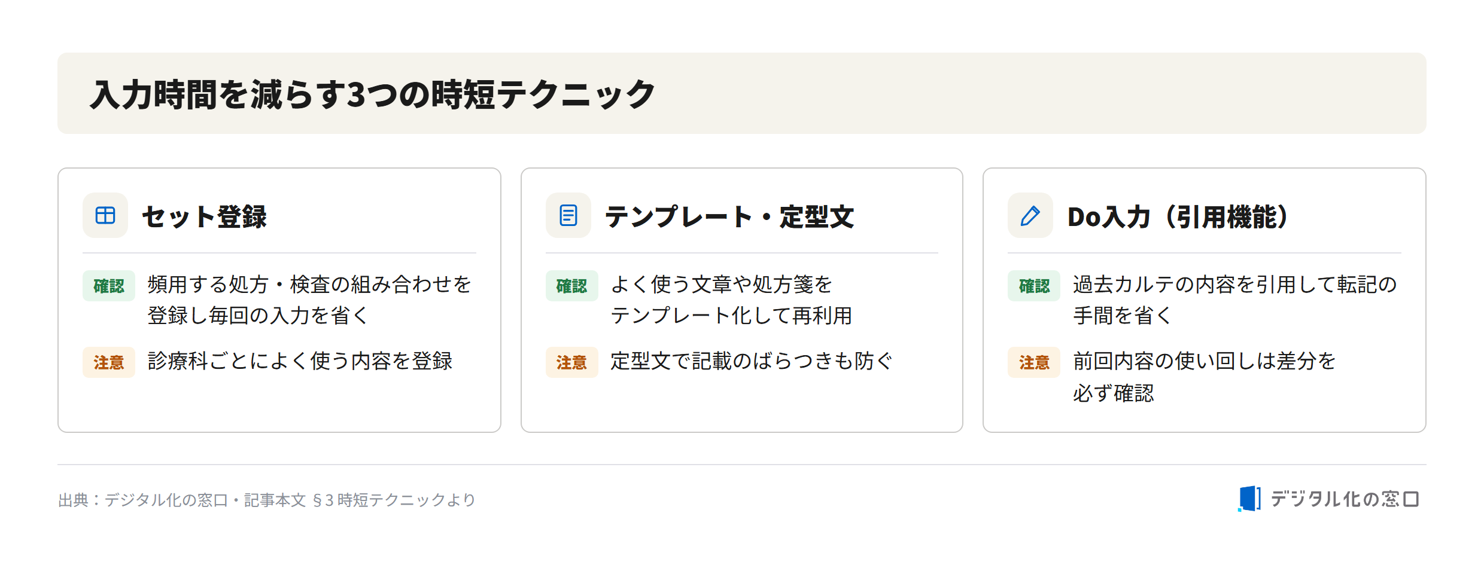This screenshot has width=1484, height=568.
Task: Click the orange 注意 badge in Do入力 card
Action: (x=1034, y=362)
